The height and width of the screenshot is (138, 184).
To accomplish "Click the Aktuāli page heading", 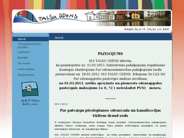I will click(x=59, y=38).
